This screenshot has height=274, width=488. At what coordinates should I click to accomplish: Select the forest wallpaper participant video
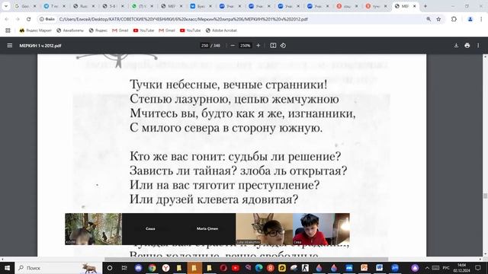[93, 229]
